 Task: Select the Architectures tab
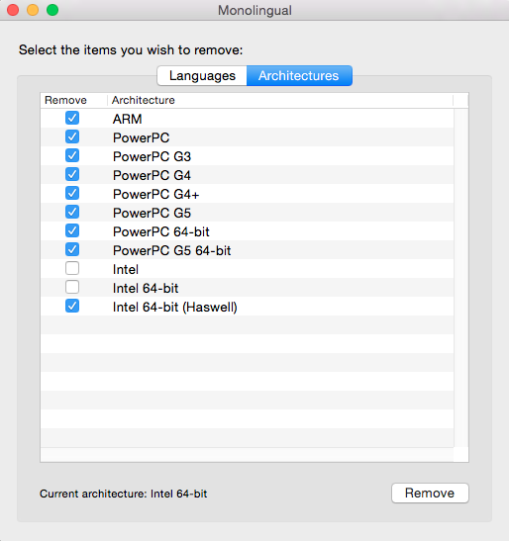point(299,75)
